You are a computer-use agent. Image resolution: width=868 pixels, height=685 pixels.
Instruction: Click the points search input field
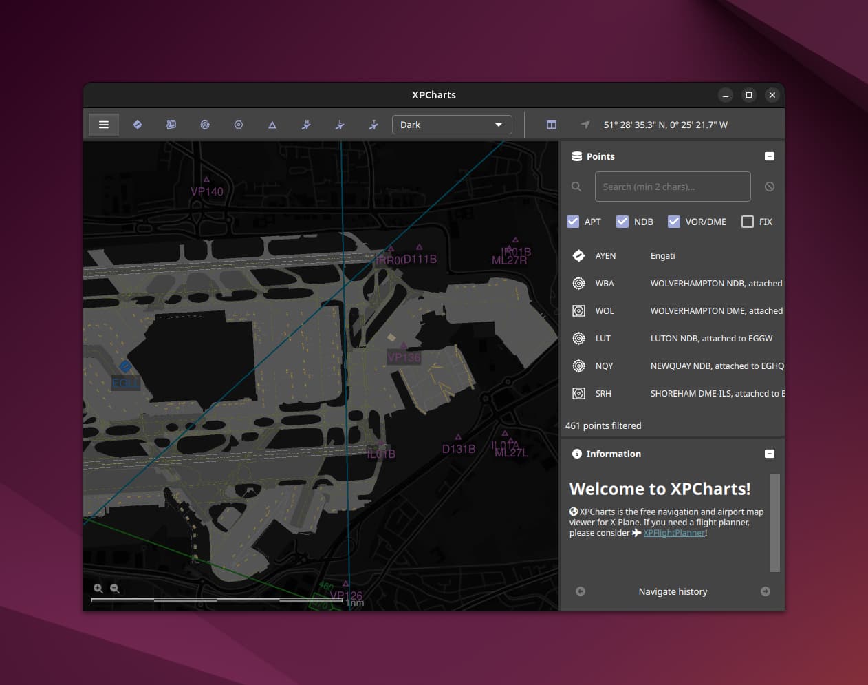point(672,187)
